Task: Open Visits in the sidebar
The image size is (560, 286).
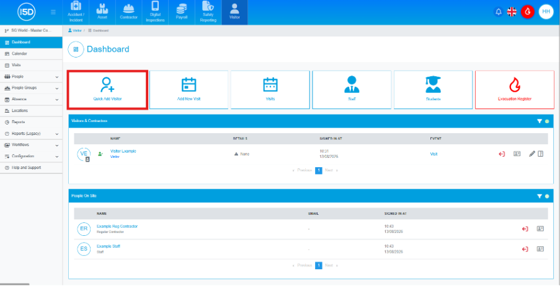Action: (x=31, y=65)
